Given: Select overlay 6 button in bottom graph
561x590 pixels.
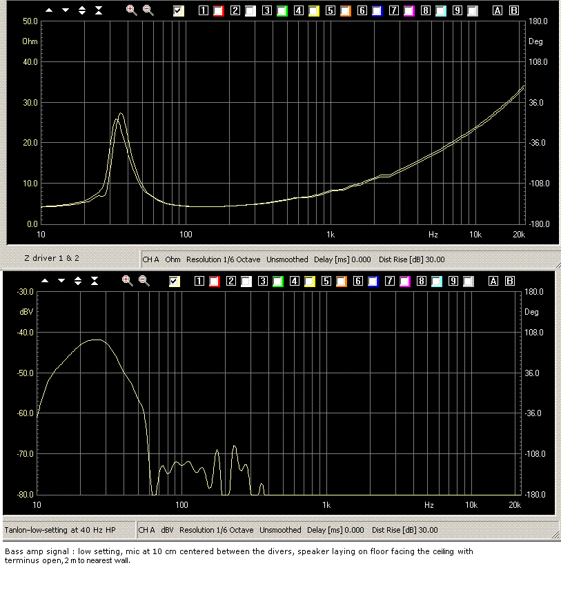Looking at the screenshot, I should (x=358, y=281).
